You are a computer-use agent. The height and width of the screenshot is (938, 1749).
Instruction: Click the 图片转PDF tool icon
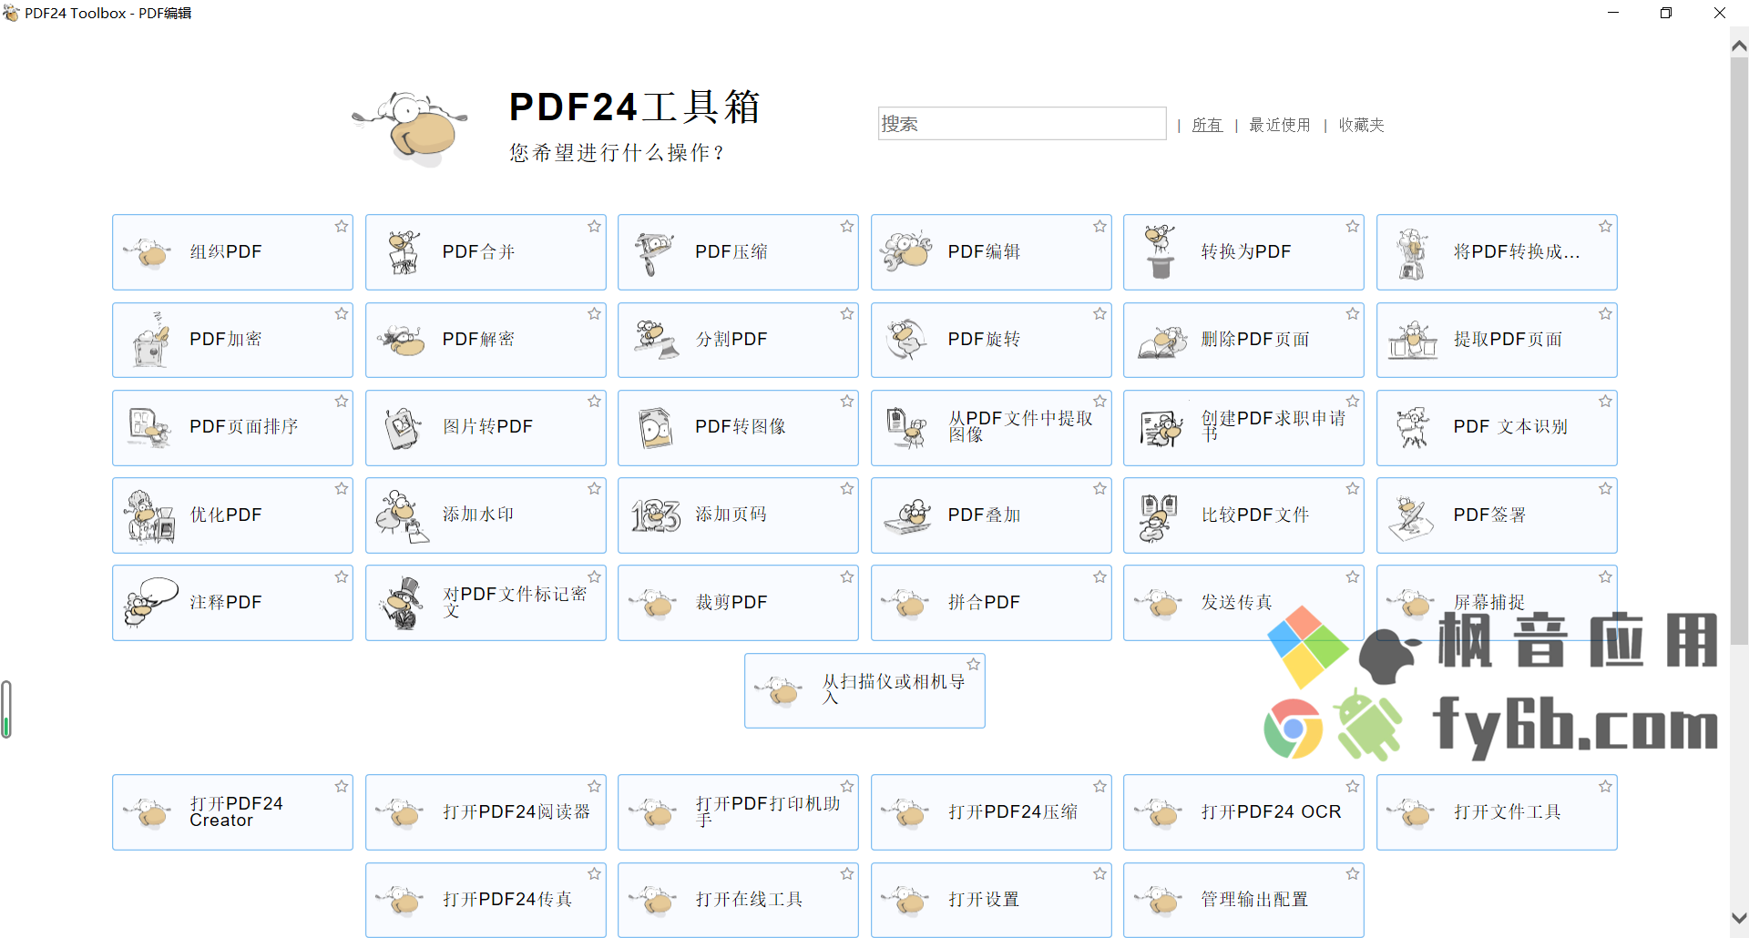coord(402,427)
